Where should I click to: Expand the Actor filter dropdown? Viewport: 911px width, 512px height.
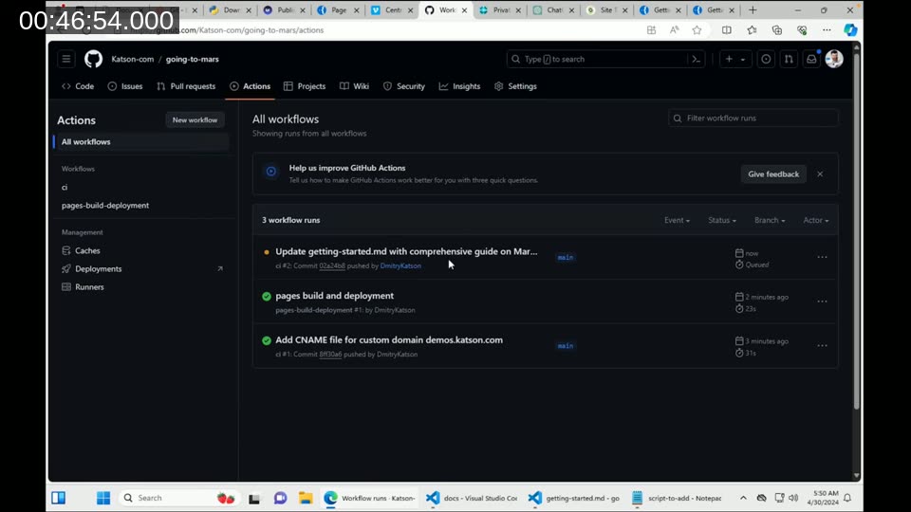click(x=816, y=221)
